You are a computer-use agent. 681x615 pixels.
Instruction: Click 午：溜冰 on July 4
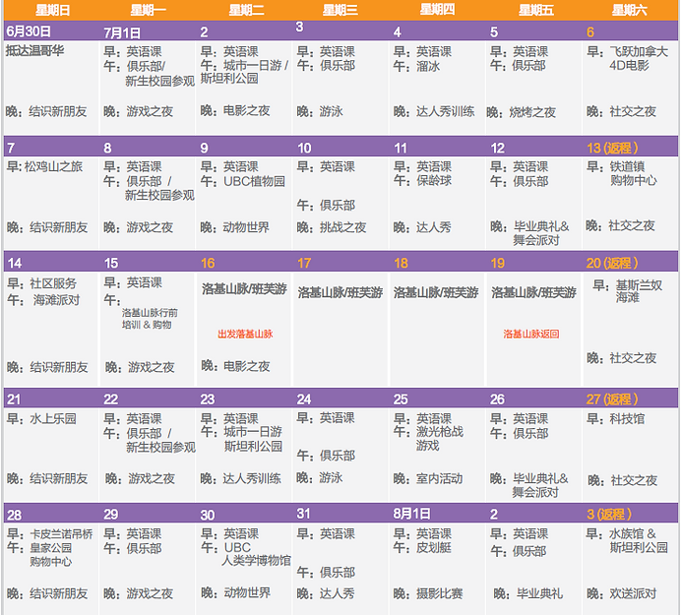417,66
